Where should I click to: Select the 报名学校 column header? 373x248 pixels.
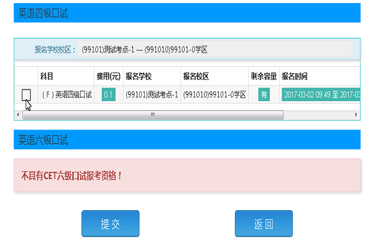point(139,76)
